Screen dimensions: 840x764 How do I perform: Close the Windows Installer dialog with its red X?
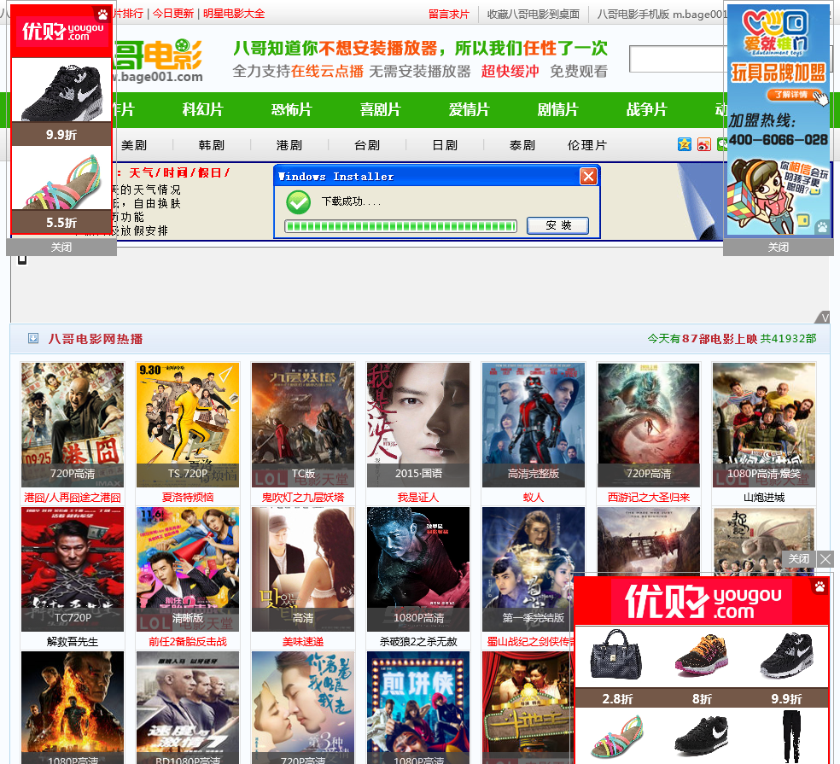[588, 176]
